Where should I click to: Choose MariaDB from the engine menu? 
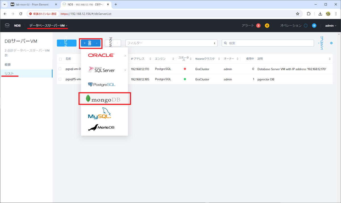pos(101,128)
